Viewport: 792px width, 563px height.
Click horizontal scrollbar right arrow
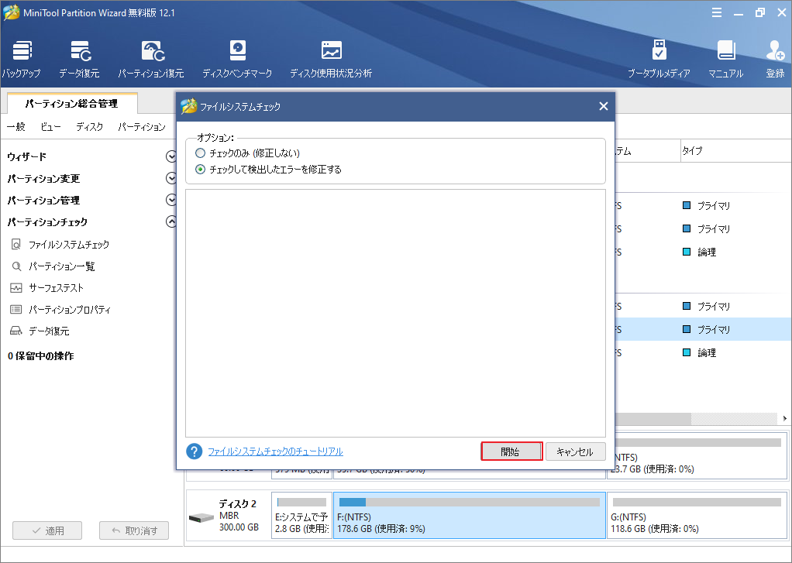784,419
